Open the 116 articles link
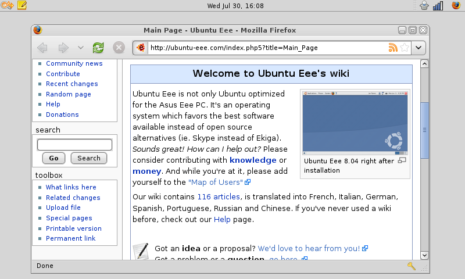Image resolution: width=465 pixels, height=279 pixels. 219,197
